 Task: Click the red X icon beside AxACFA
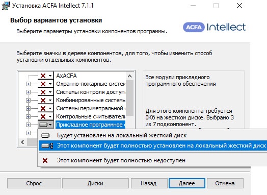click(43, 76)
